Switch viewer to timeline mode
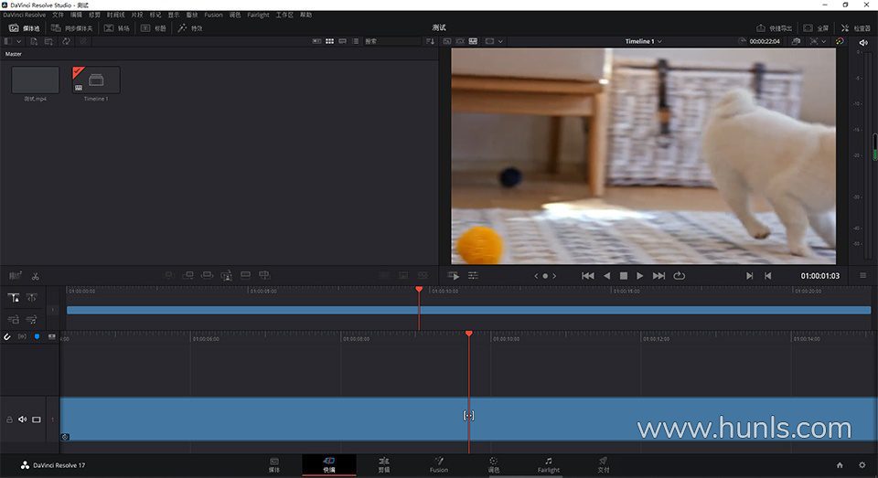Screen dimensions: 878x478 (x=473, y=41)
